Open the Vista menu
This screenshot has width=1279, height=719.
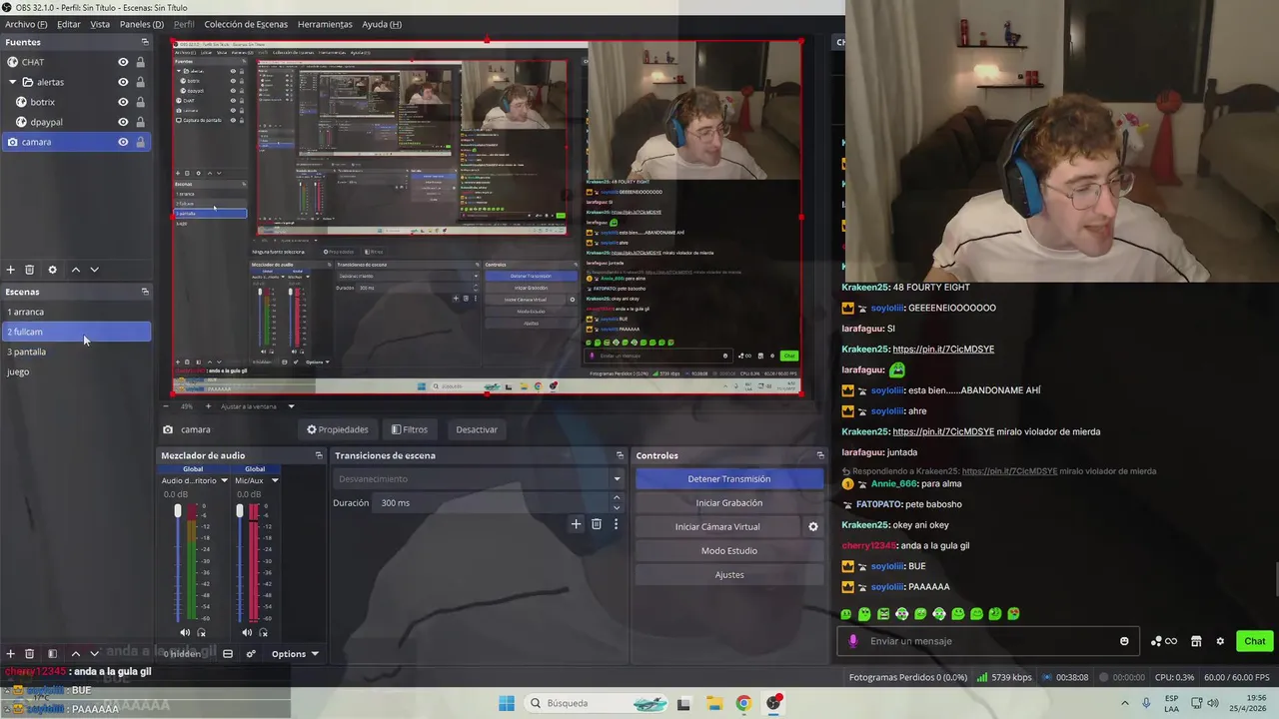point(100,24)
